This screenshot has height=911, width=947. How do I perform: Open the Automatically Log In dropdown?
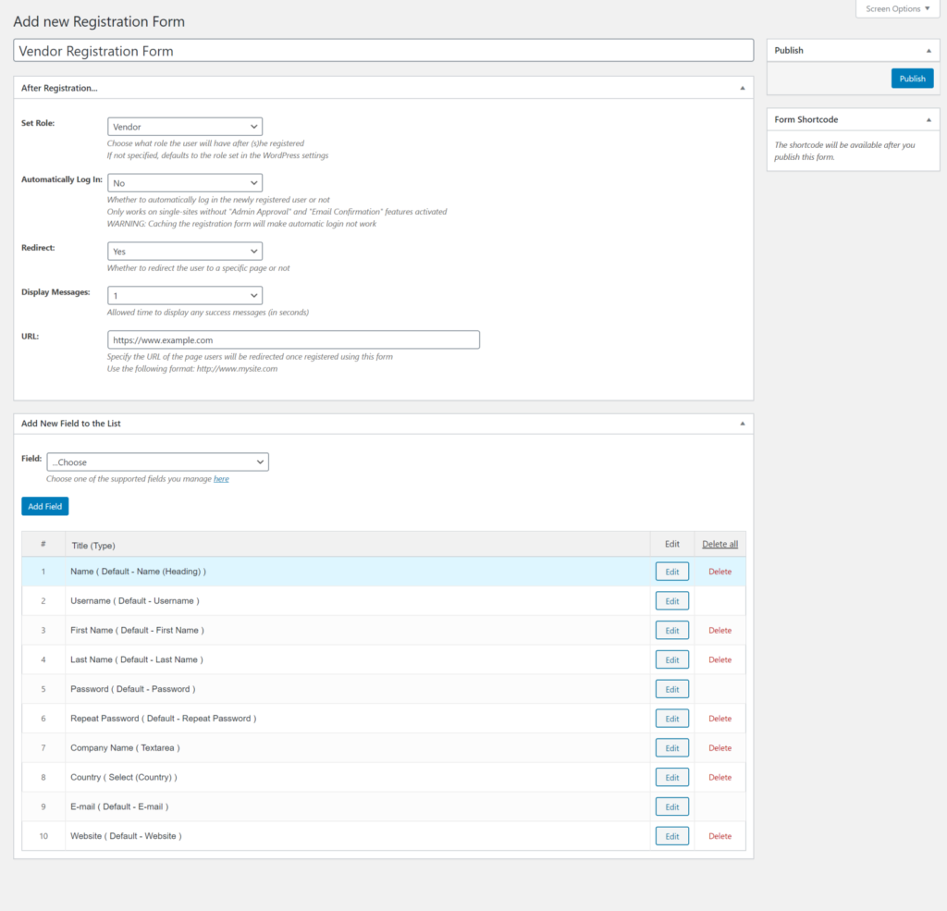coord(185,183)
